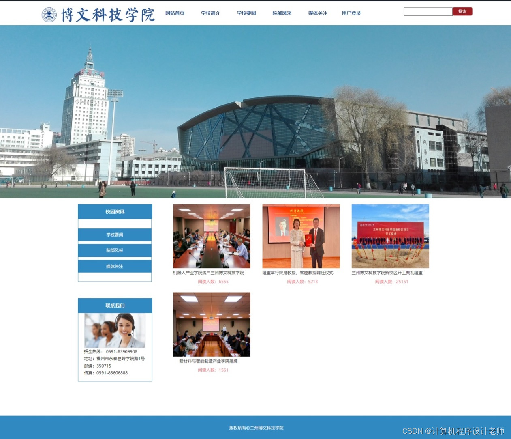
Task: Open the 用户登录 menu item
Action: pos(351,13)
